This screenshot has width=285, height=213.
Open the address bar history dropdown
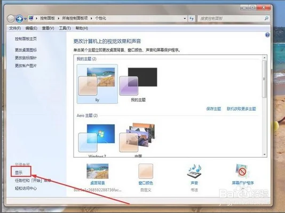(185, 18)
